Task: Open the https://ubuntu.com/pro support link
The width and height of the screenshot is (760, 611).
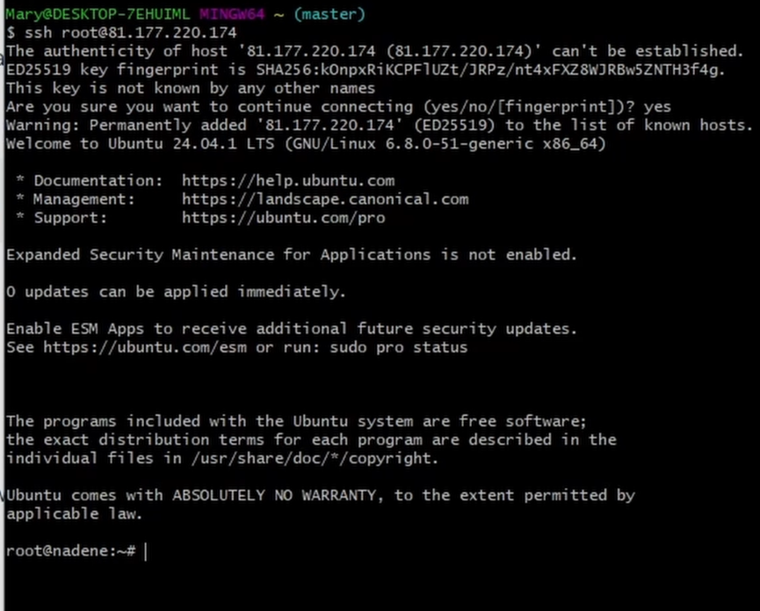Action: click(x=283, y=217)
